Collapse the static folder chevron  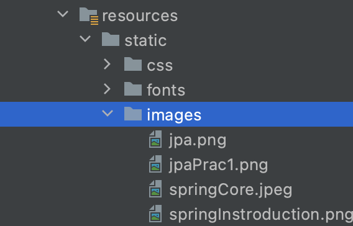(85, 38)
